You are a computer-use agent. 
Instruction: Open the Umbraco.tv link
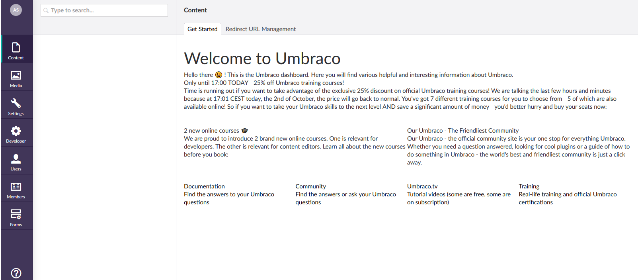click(x=422, y=186)
